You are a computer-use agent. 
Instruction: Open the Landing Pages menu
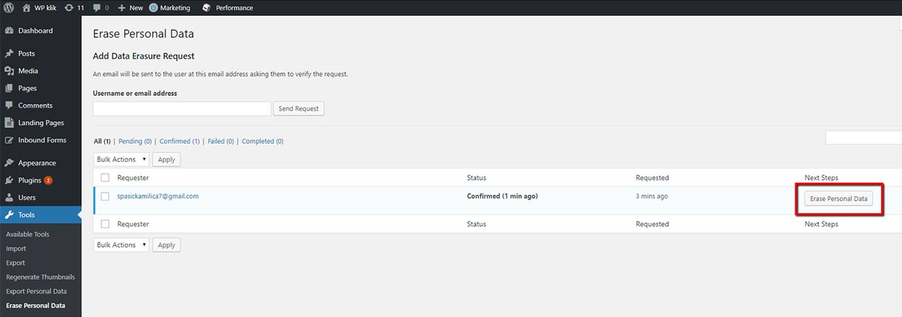click(40, 123)
